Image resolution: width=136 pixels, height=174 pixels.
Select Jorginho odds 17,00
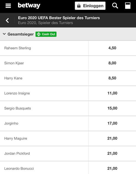coord(112,123)
